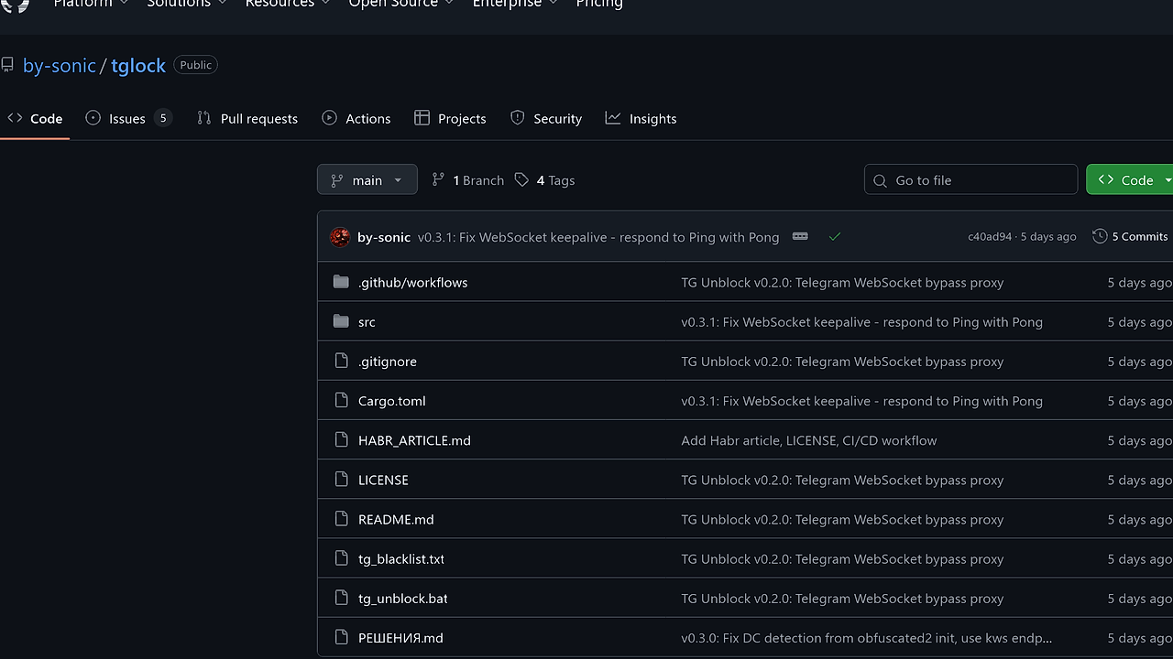Click the tag icon beside 4 Tags
1173x659 pixels.
coord(521,180)
